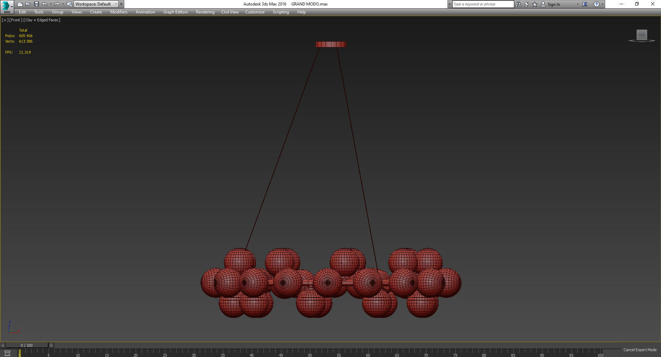Click the 0 / 100 time slider handle
The width and height of the screenshot is (661, 357).
[x=27, y=345]
